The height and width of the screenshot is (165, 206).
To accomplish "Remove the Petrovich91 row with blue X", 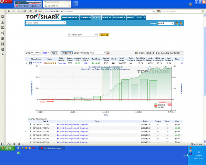I will point(182,63).
